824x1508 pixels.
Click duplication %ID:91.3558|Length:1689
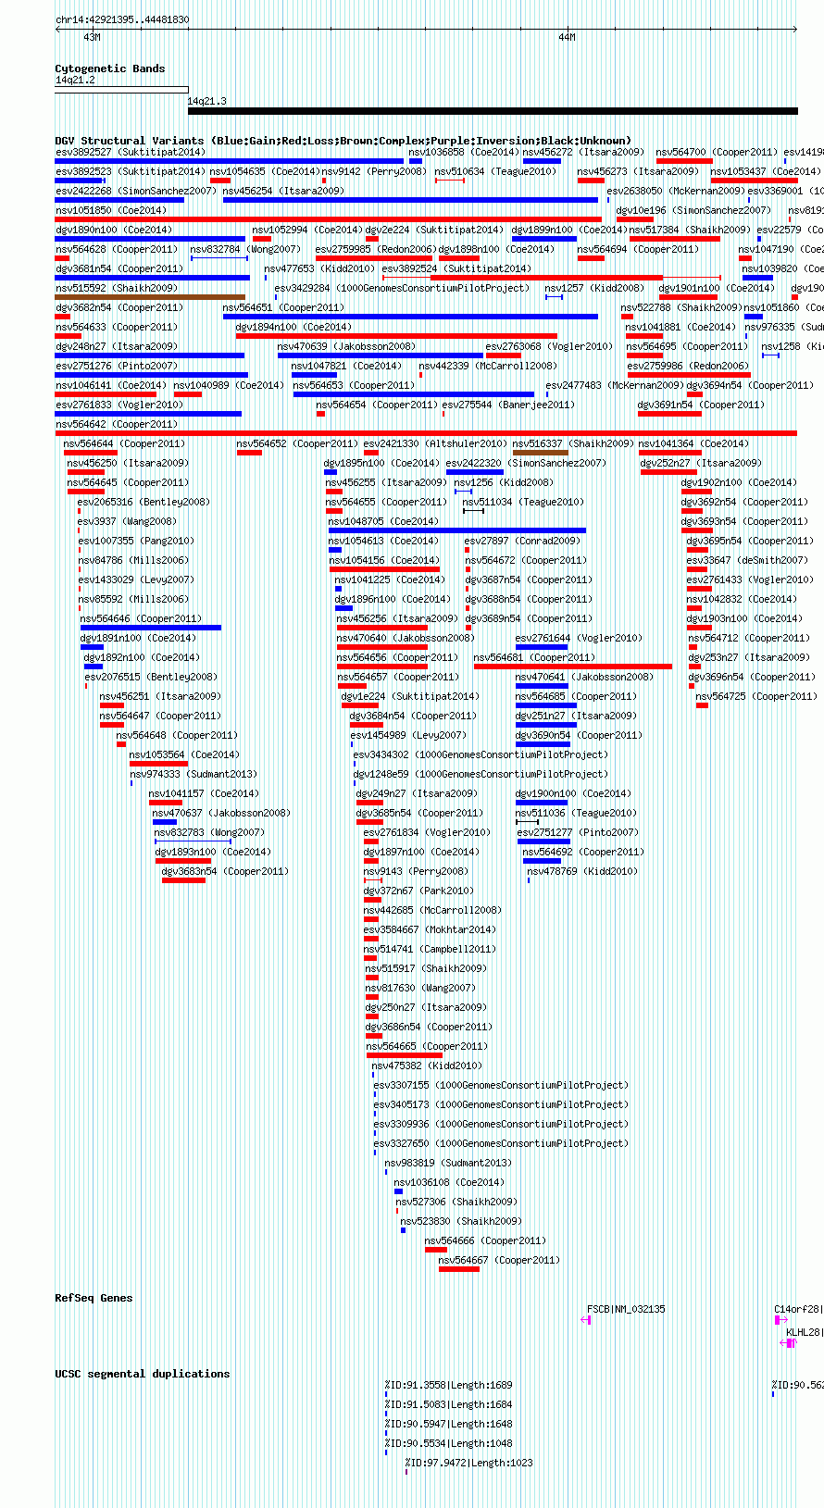click(449, 1385)
